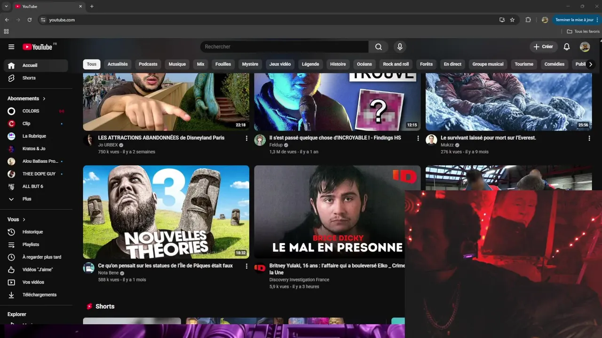
Task: Open Chrome profile avatar
Action: tap(545, 20)
